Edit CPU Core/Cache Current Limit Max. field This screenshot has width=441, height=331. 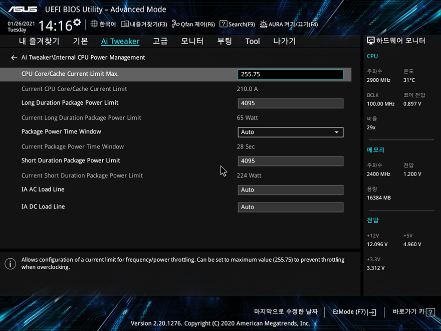coord(291,74)
